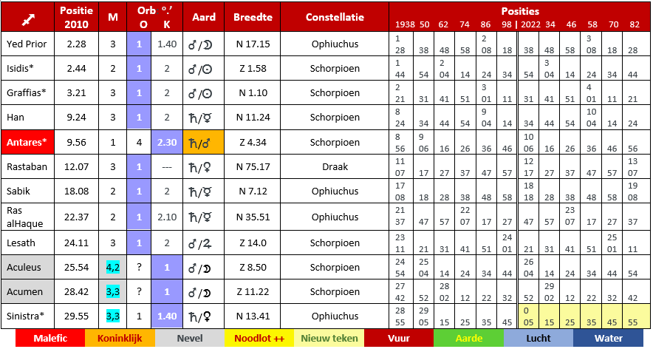
Task: Click the highlighted 2.30 orb cell for Antares
Action: click(x=167, y=142)
